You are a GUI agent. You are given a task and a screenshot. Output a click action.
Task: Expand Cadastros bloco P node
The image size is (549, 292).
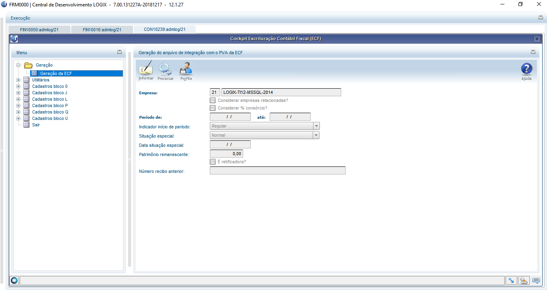point(18,105)
